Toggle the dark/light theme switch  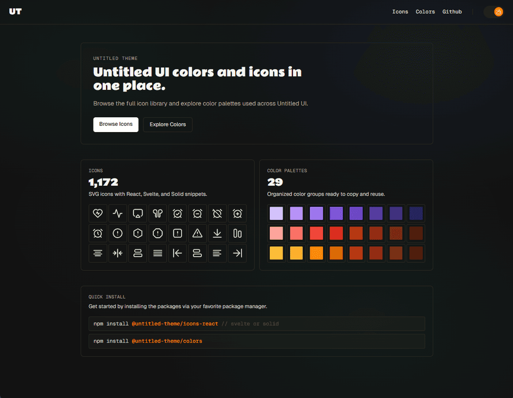coord(493,12)
